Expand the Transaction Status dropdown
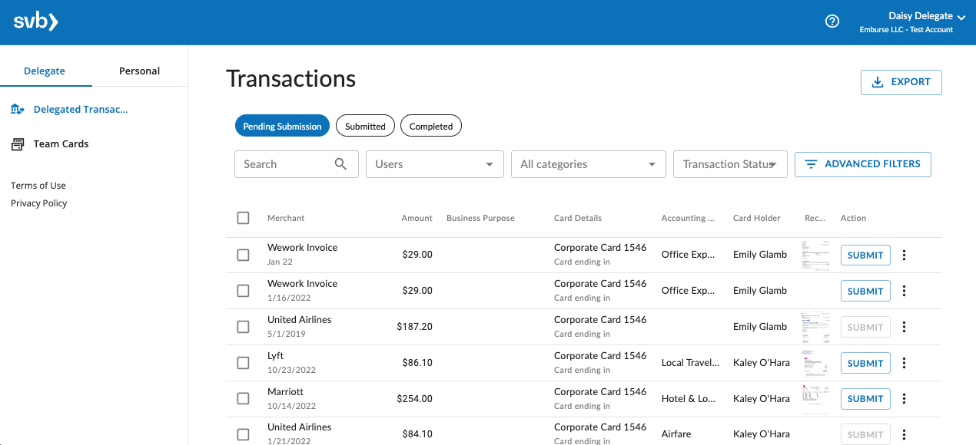The image size is (976, 445). [x=730, y=164]
